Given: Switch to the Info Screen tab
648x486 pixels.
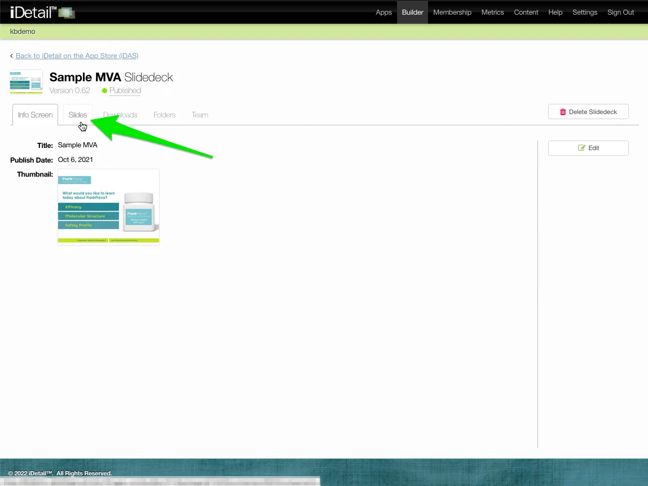Looking at the screenshot, I should [35, 115].
